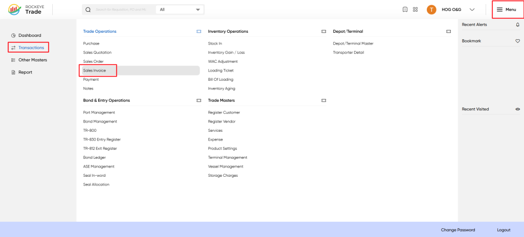The height and width of the screenshot is (237, 524).
Task: Open Sales Order
Action: click(93, 62)
